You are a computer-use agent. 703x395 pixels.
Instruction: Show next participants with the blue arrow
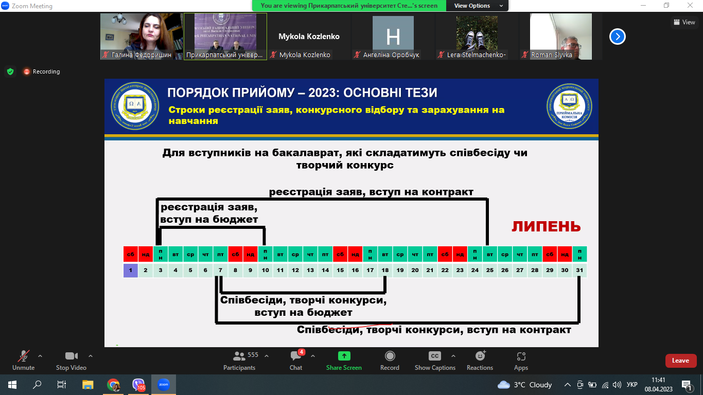click(617, 37)
